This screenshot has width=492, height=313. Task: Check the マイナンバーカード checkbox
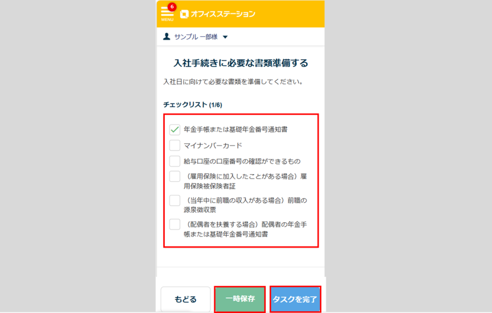point(175,145)
